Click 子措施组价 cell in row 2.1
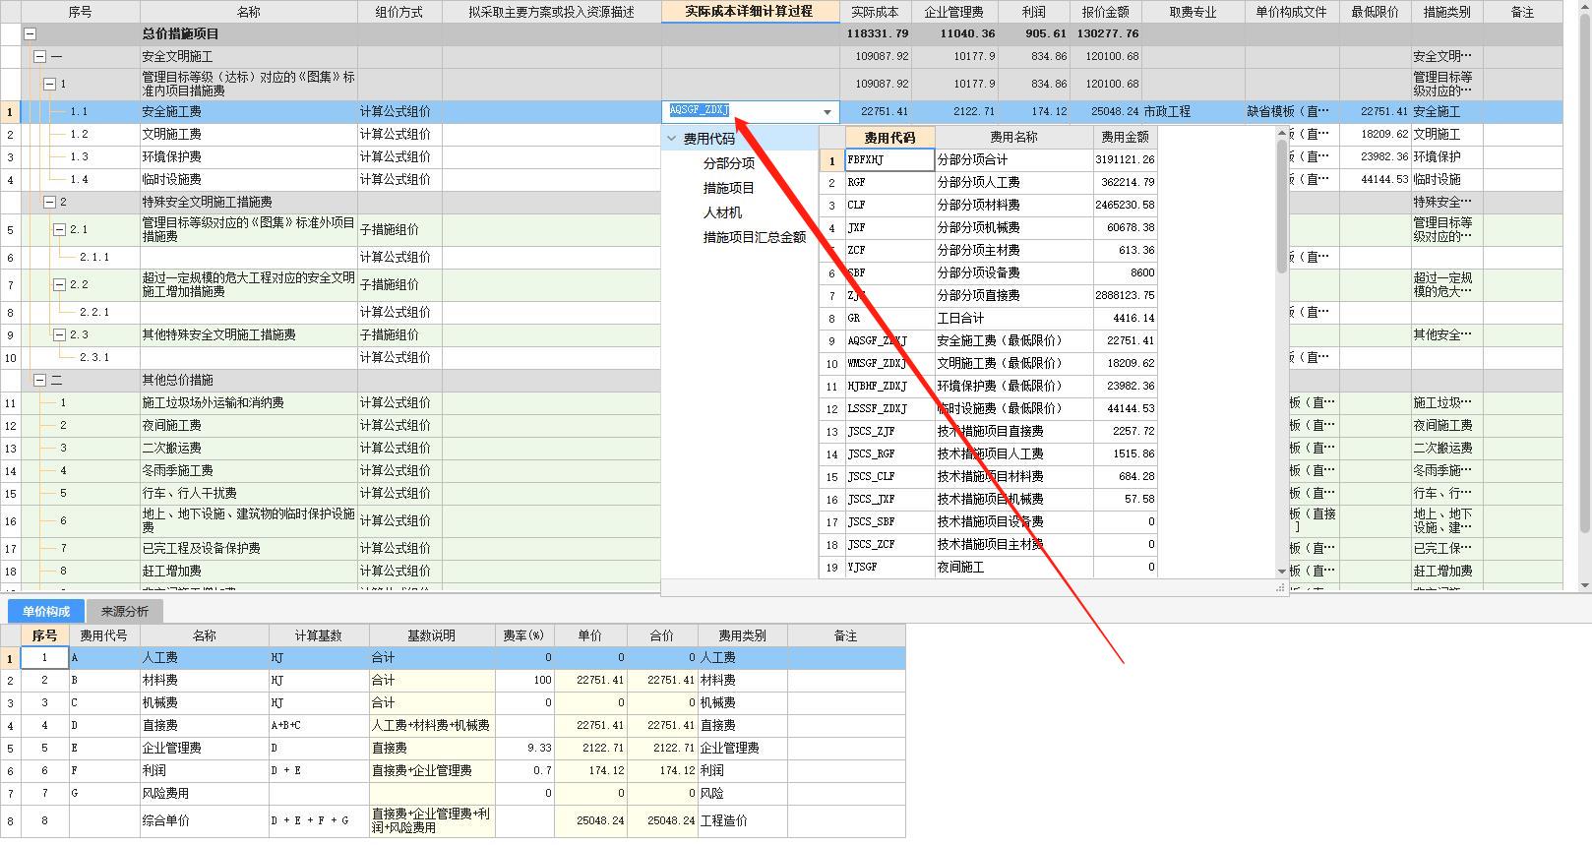The height and width of the screenshot is (845, 1592). pos(399,229)
